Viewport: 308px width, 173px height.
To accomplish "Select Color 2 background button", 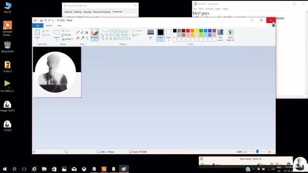I will 168,35.
